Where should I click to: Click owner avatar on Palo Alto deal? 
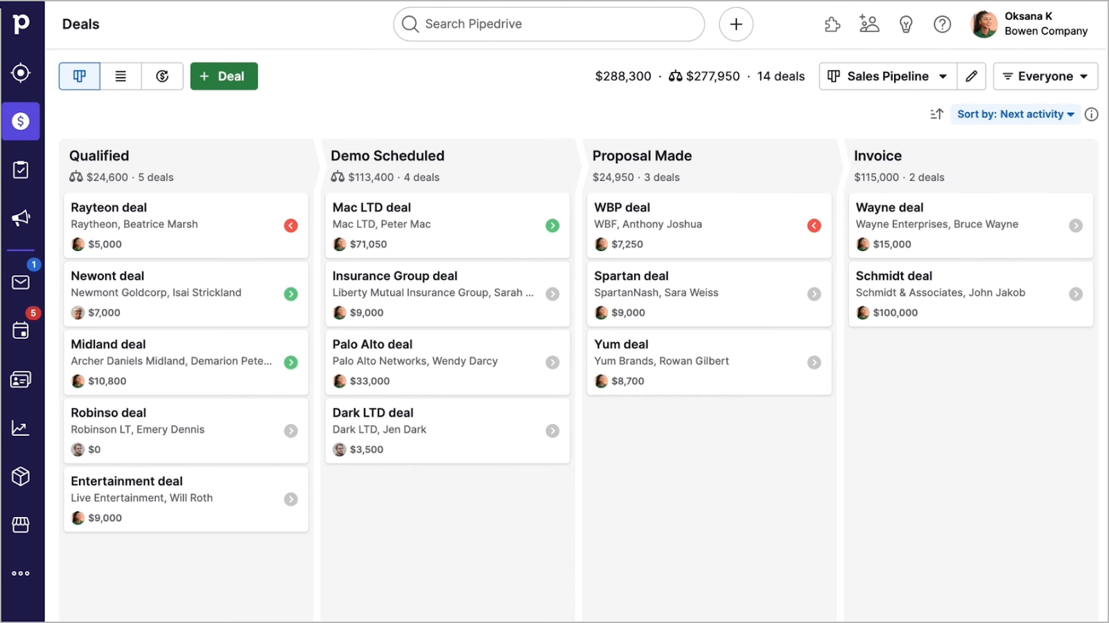tap(340, 381)
